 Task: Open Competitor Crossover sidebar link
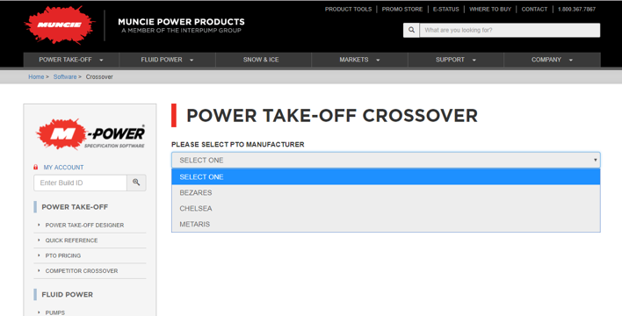tap(82, 271)
